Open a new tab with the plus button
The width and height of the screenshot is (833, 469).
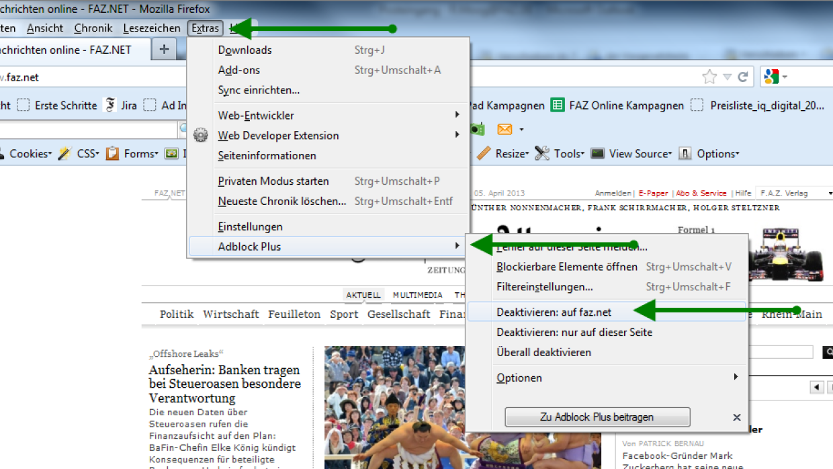(x=164, y=49)
